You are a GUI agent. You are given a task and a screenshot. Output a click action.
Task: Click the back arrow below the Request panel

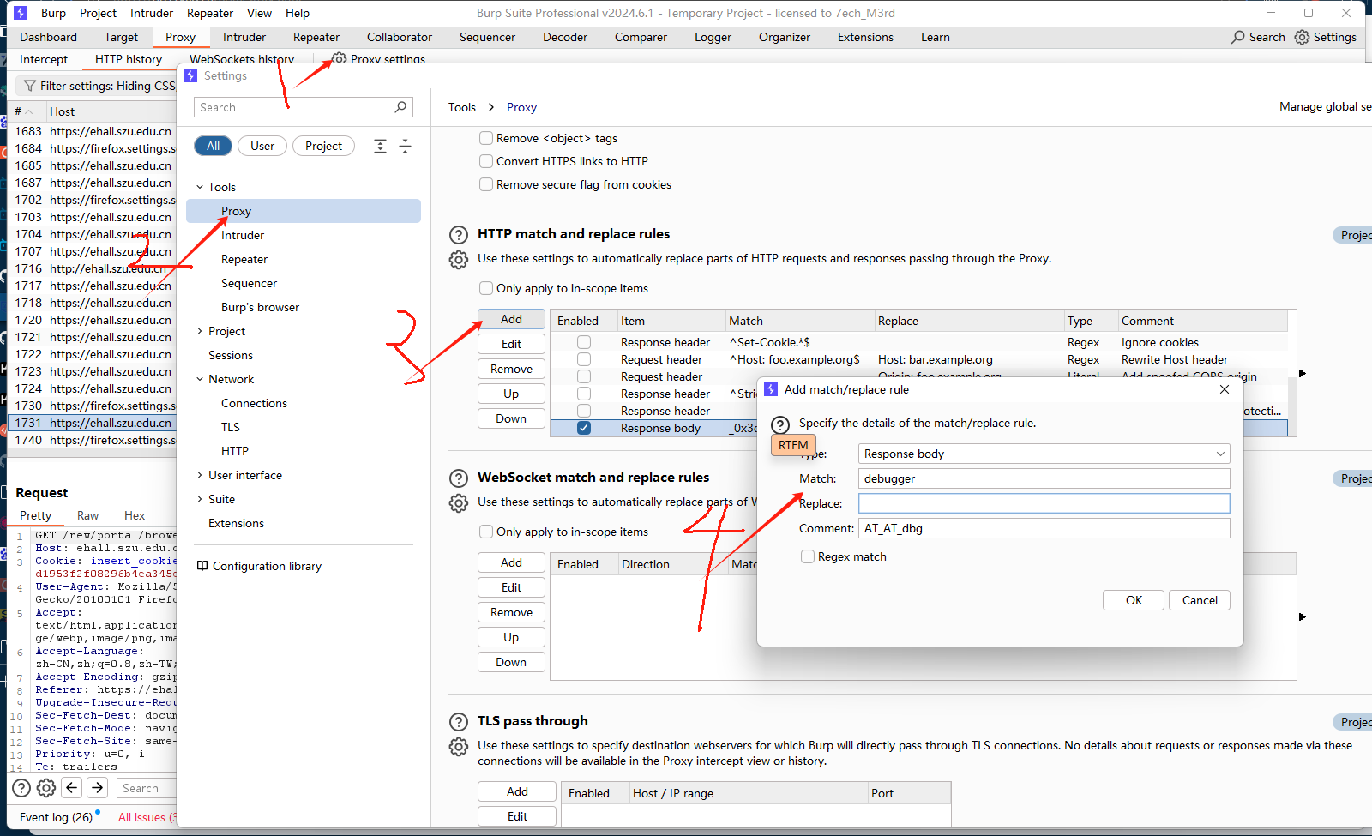pos(72,787)
